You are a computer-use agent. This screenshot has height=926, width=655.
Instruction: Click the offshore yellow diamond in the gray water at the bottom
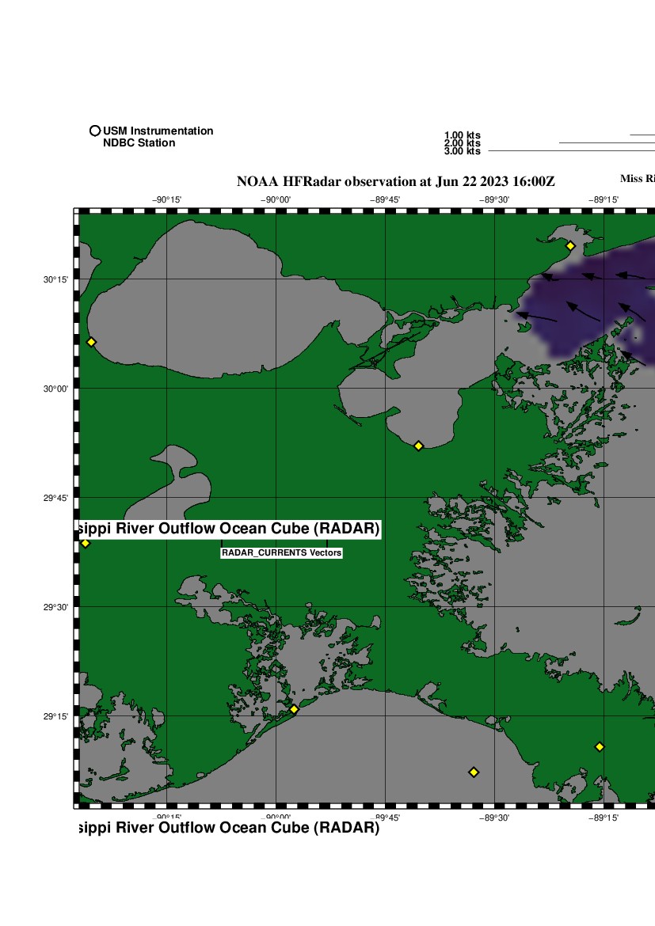(x=474, y=772)
